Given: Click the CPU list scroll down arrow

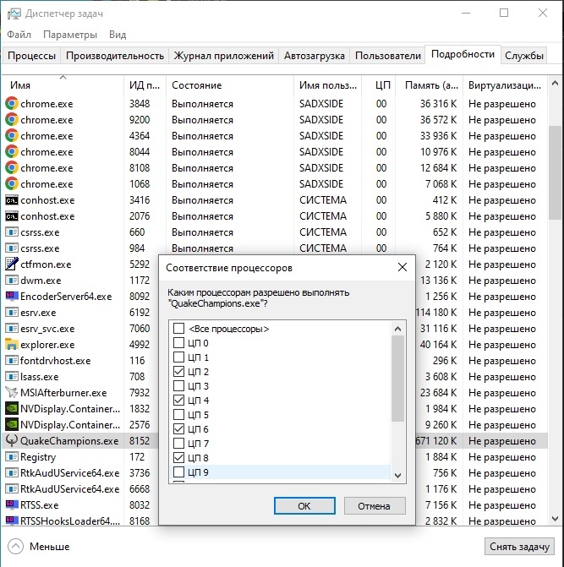Looking at the screenshot, I should tap(398, 475).
